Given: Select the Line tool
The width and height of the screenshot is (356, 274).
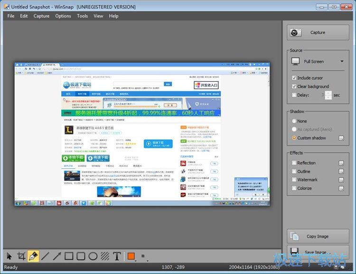Looking at the screenshot, I should (45, 256).
